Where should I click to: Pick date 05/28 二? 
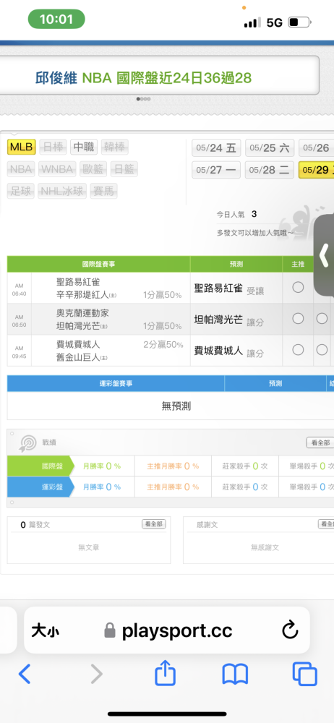[270, 170]
